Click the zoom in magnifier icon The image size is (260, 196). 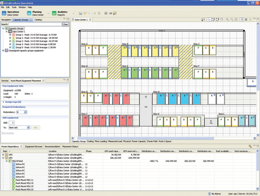point(227,19)
